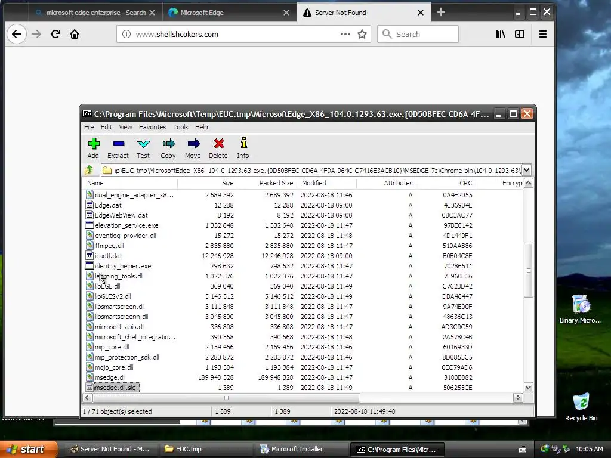Open a new Firefox tab

pyautogui.click(x=441, y=13)
